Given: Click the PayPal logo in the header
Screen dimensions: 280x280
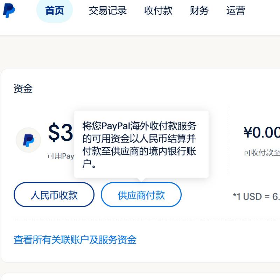Looking at the screenshot, I should [x=9, y=10].
